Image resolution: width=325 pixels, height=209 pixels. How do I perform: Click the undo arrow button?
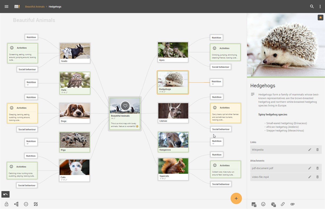pyautogui.click(x=6, y=194)
